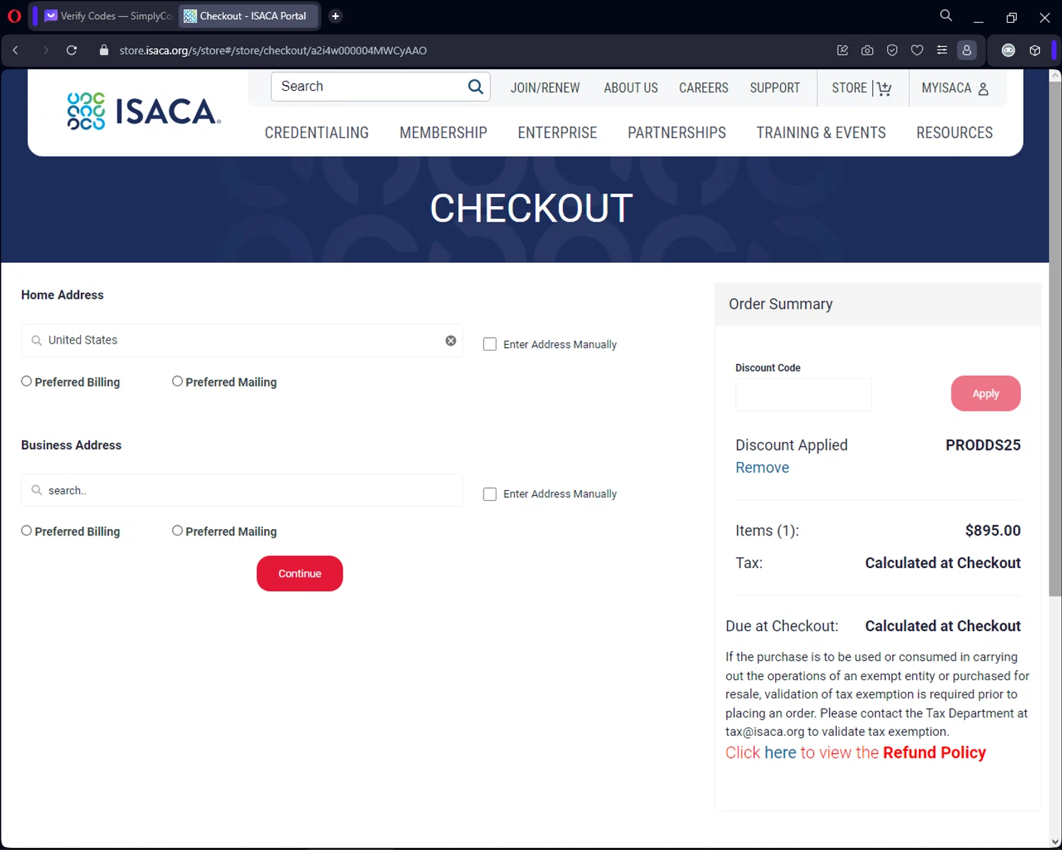Select Preferred Billing under Home Address
Screen dimensions: 1062x850
click(26, 381)
